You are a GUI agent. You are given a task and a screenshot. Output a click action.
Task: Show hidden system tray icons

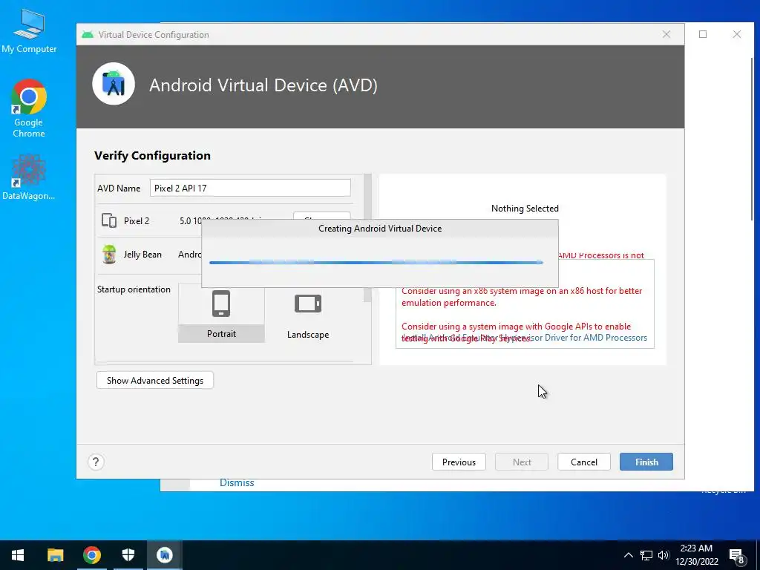pos(628,555)
